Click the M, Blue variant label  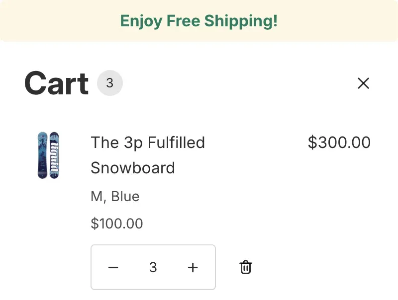115,196
